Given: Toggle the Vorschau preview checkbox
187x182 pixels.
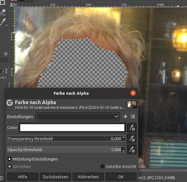Looking at the screenshot, I should point(9,166).
